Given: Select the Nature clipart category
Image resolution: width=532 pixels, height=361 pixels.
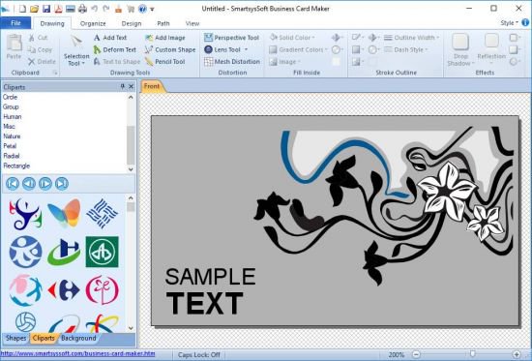Looking at the screenshot, I should point(12,136).
